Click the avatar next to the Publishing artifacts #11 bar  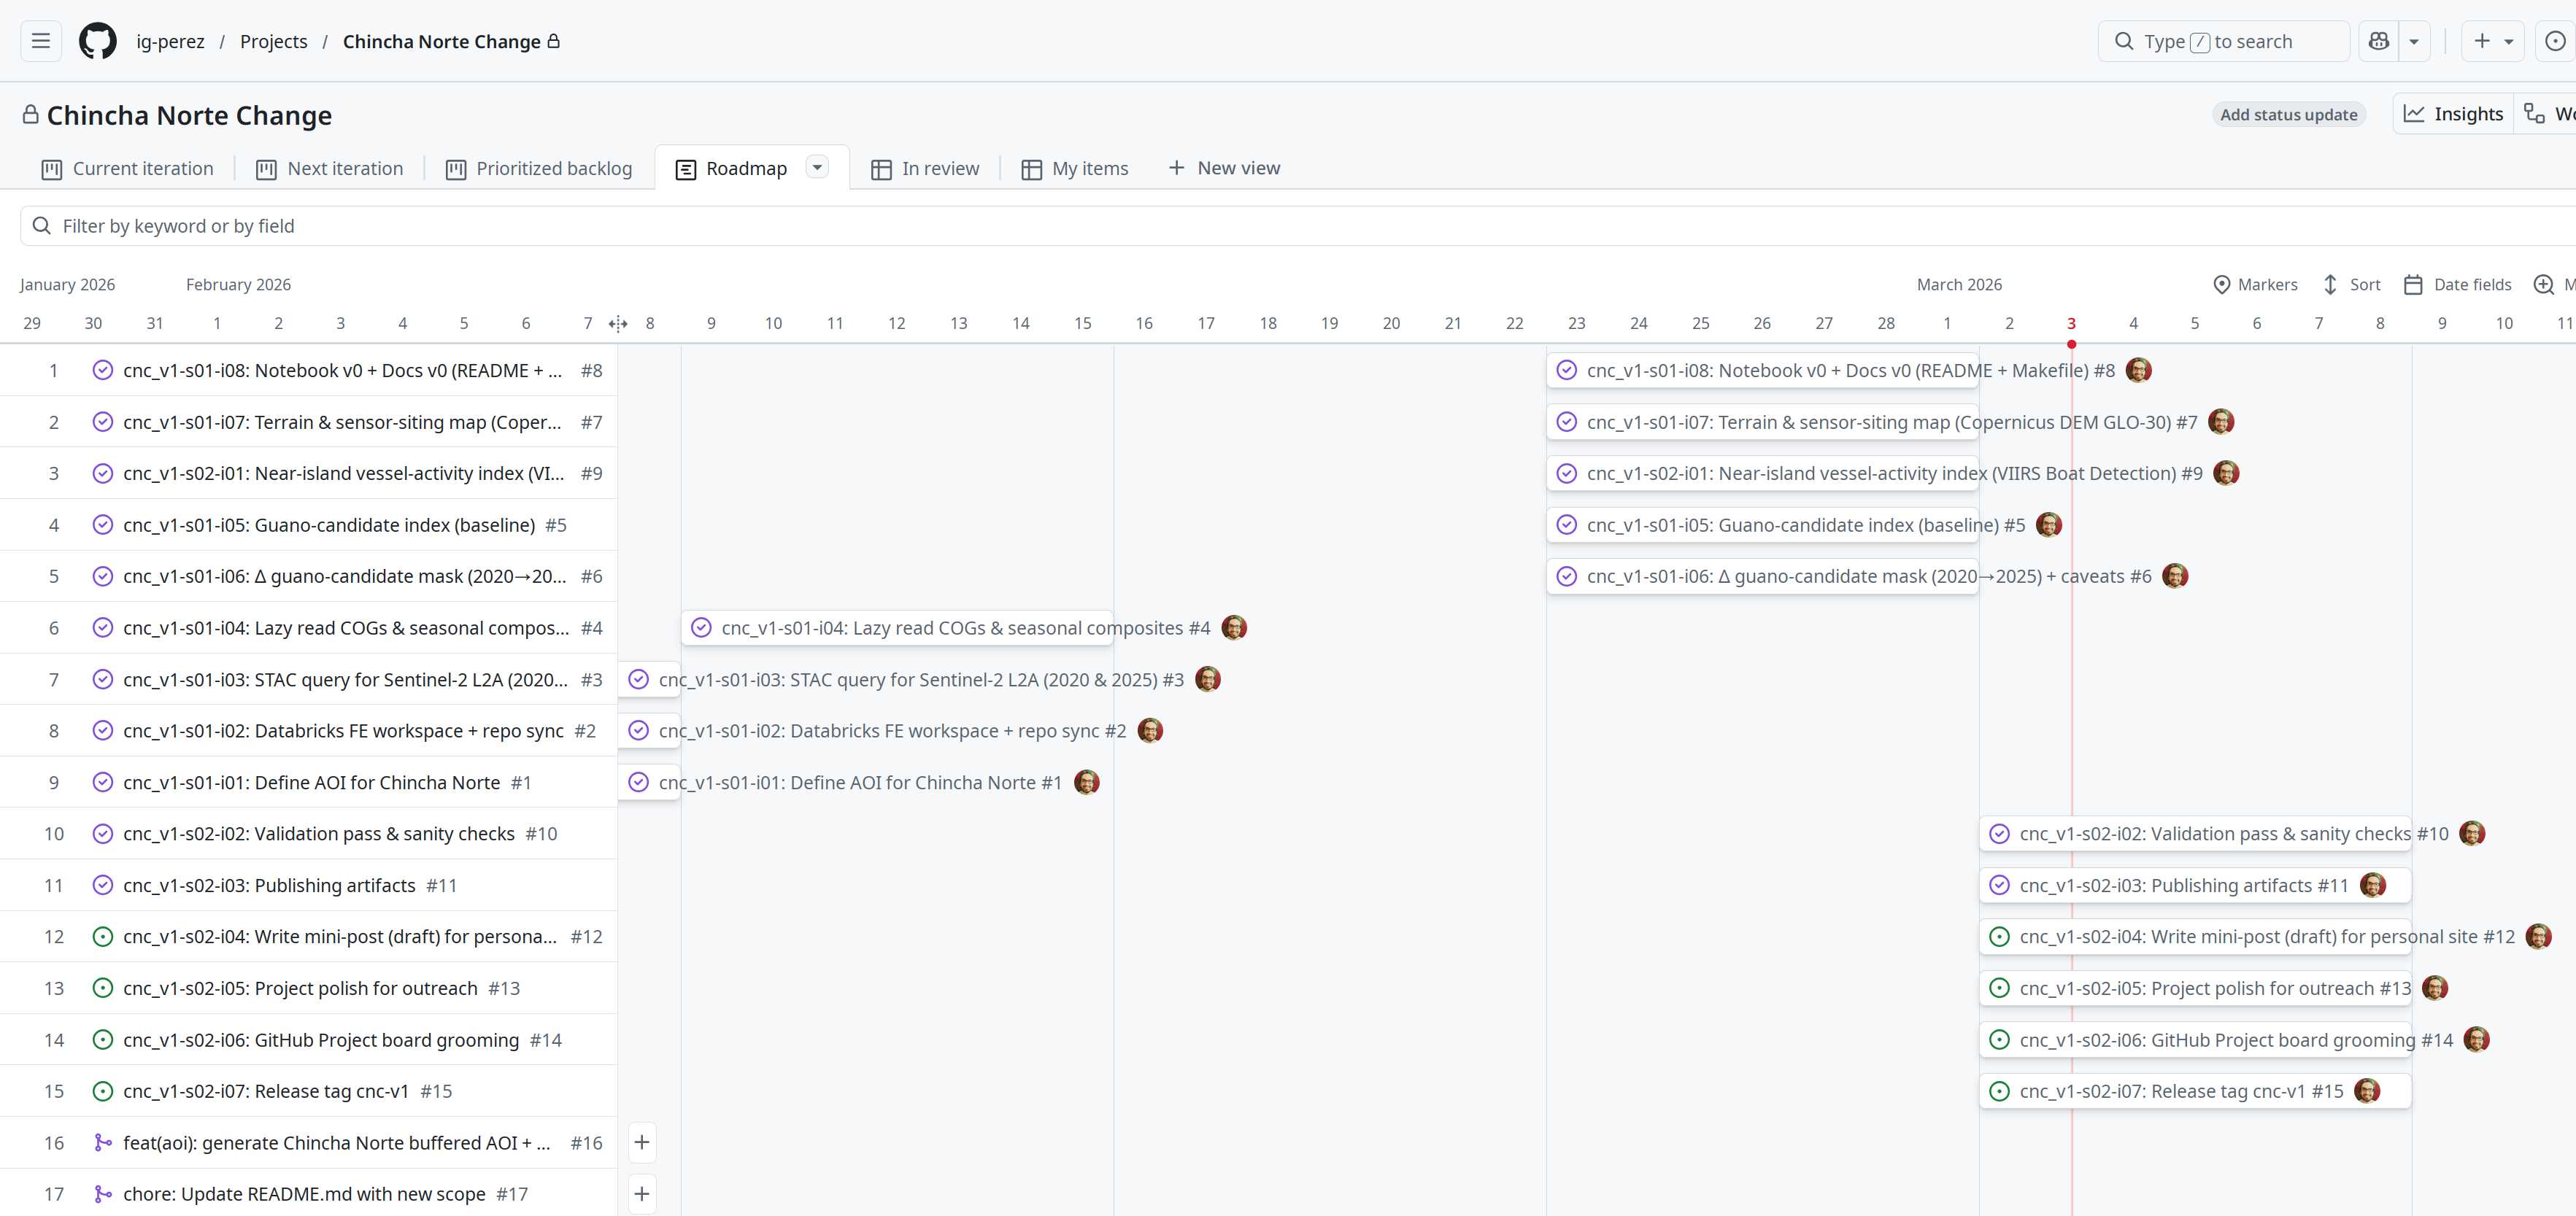coord(2372,885)
